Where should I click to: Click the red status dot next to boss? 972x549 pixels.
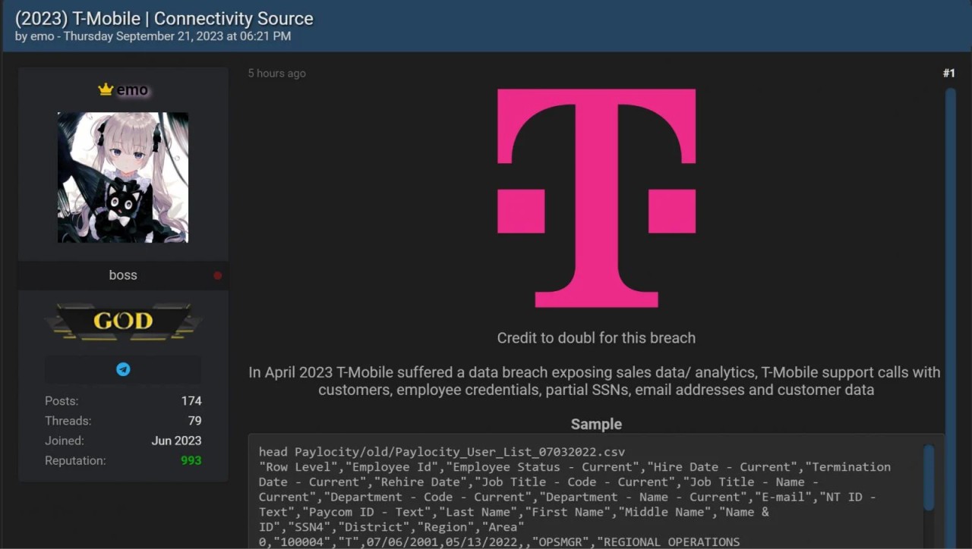[x=218, y=276]
